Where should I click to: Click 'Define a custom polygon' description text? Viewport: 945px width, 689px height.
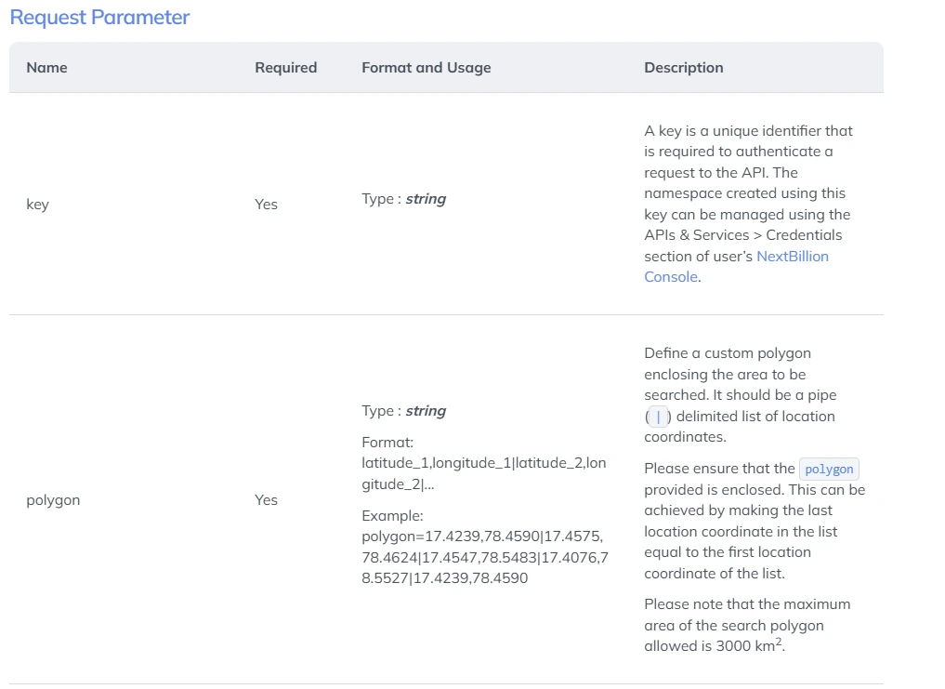[740, 395]
